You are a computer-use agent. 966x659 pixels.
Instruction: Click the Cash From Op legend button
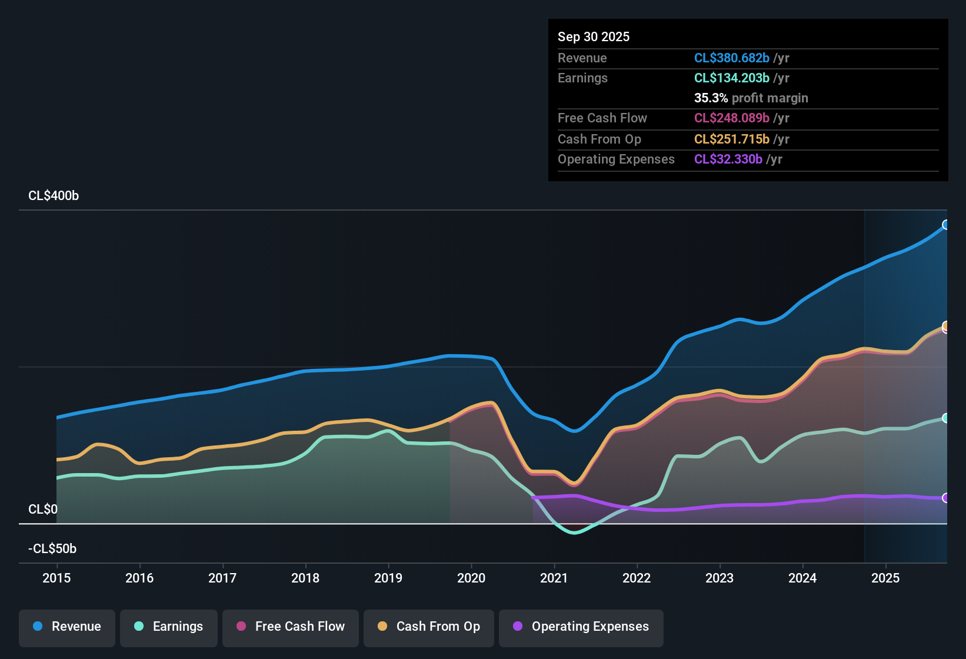click(x=428, y=627)
